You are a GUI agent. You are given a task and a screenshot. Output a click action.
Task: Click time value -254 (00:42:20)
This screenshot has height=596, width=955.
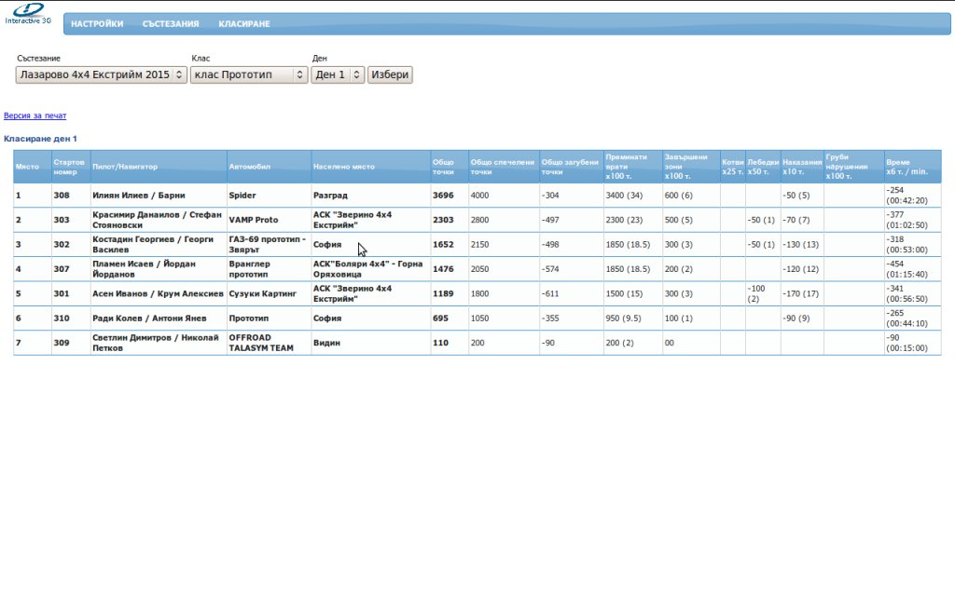click(907, 196)
